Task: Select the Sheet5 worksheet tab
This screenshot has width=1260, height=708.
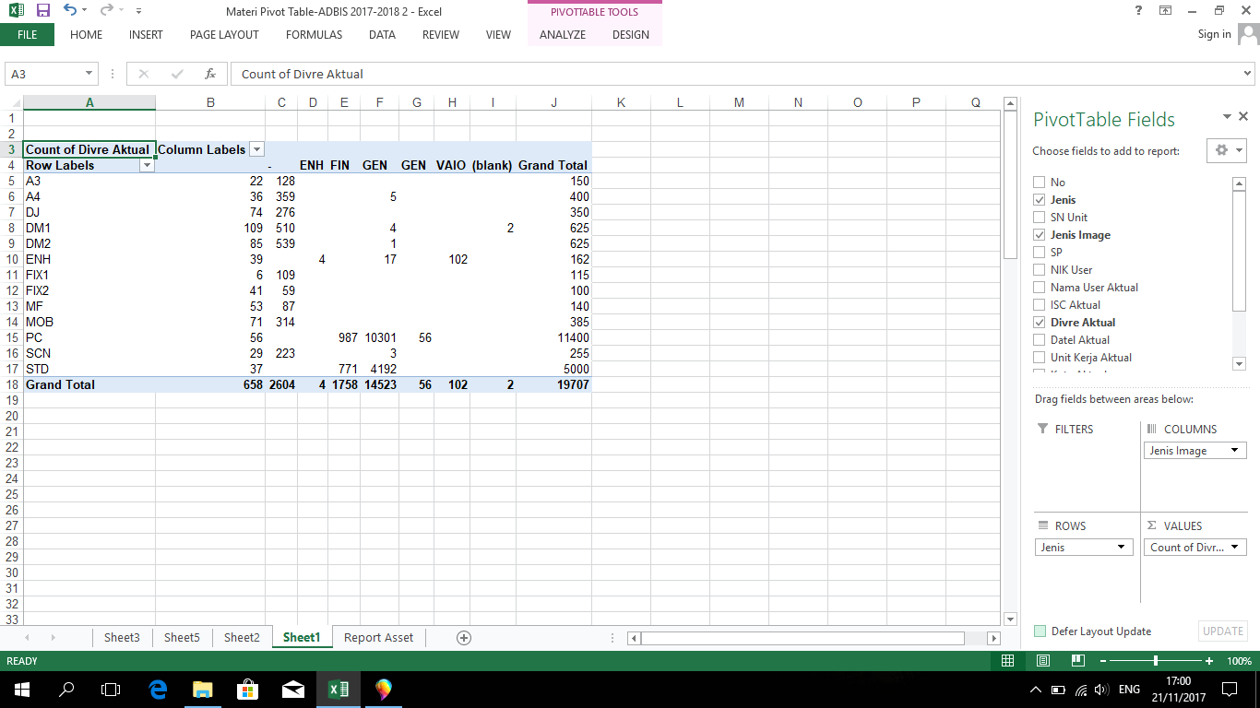Action: 182,637
